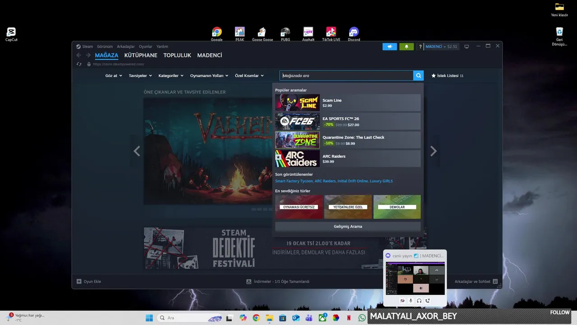Open the Arkadaşlar menu
This screenshot has width=577, height=325.
pyautogui.click(x=126, y=46)
